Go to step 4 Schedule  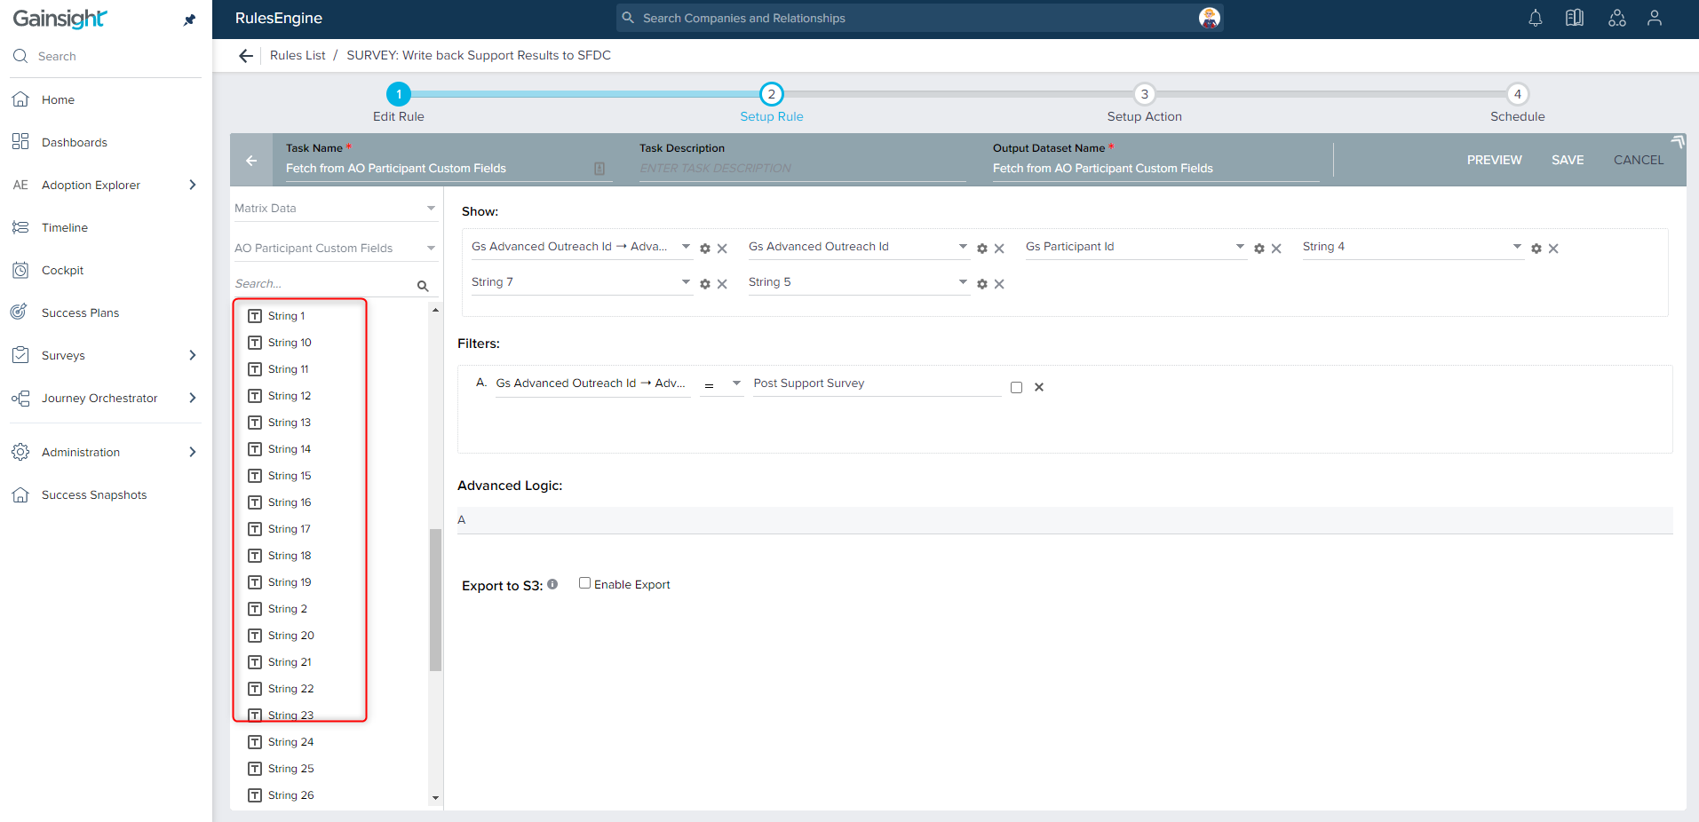pyautogui.click(x=1518, y=94)
